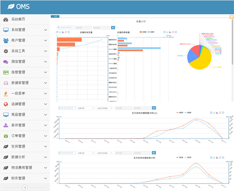The height and width of the screenshot is (191, 234).
Task: Open data view in 店铺的销售量 chart toolbox
Action: tap(164, 32)
